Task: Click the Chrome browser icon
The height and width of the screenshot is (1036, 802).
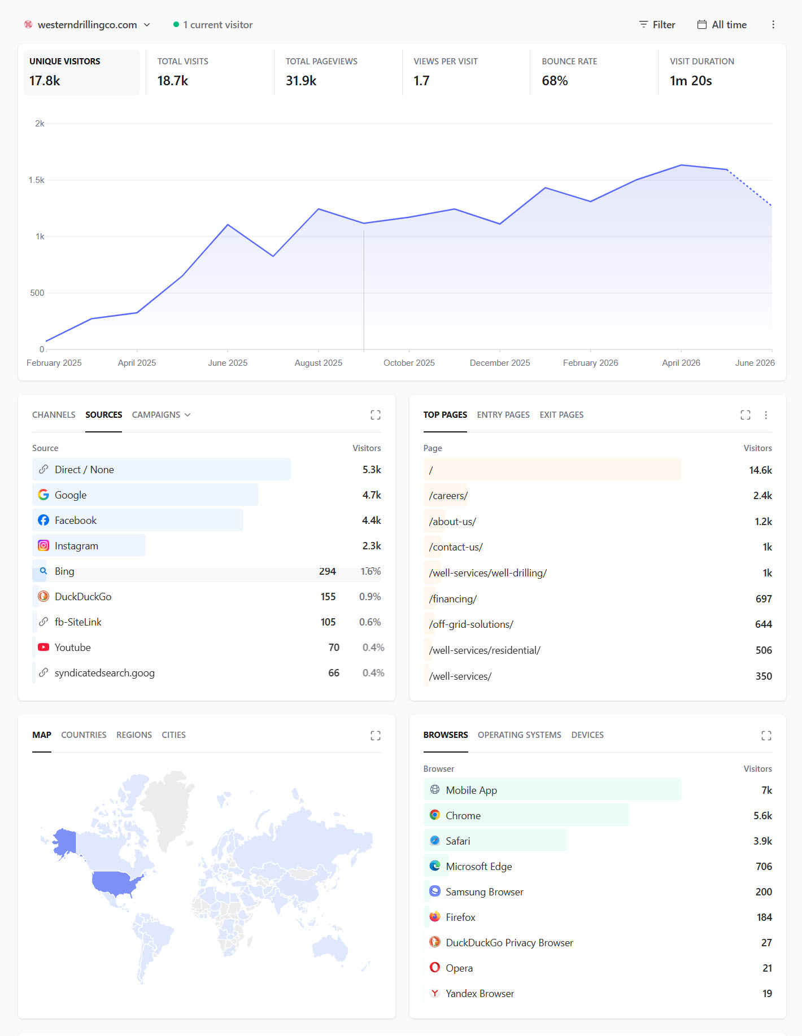Action: (x=435, y=815)
